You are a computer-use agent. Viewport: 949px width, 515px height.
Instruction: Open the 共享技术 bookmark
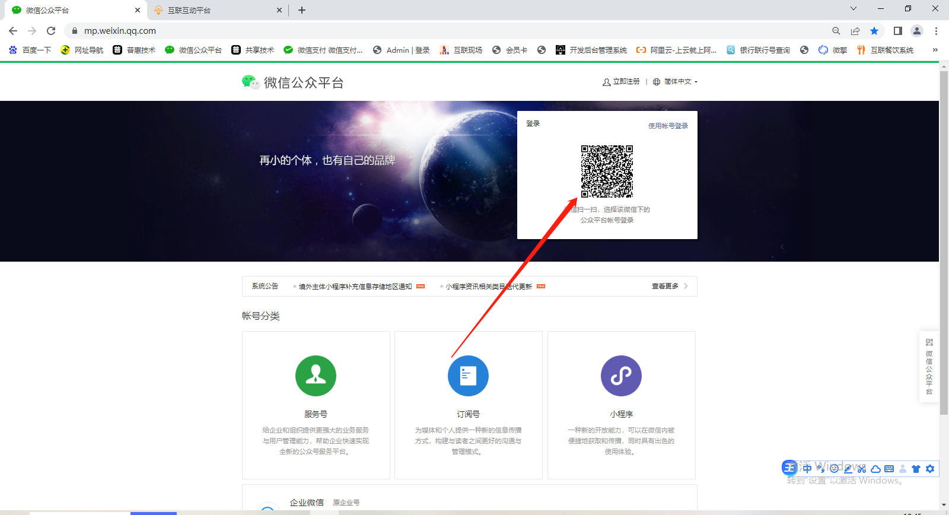coord(253,50)
